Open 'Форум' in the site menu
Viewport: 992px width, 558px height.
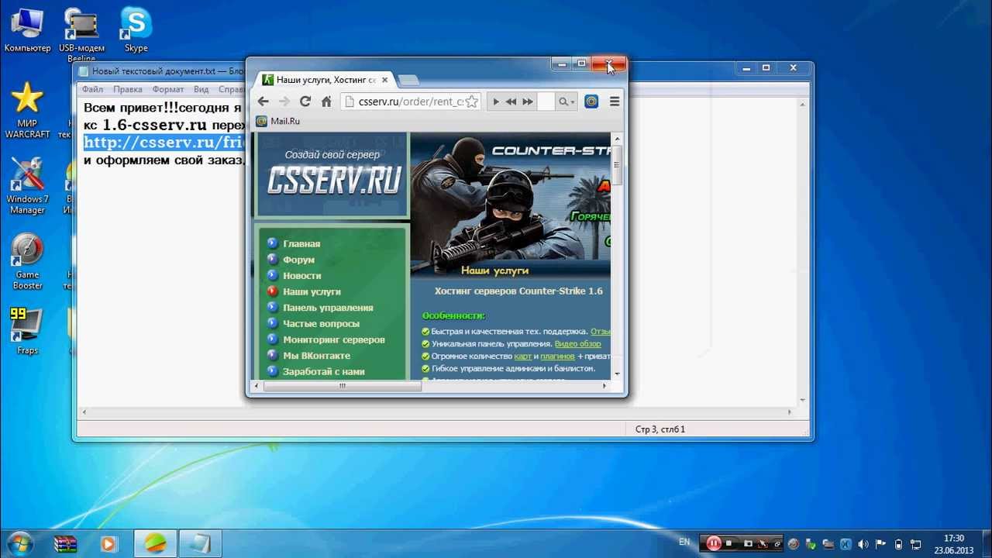click(x=298, y=260)
